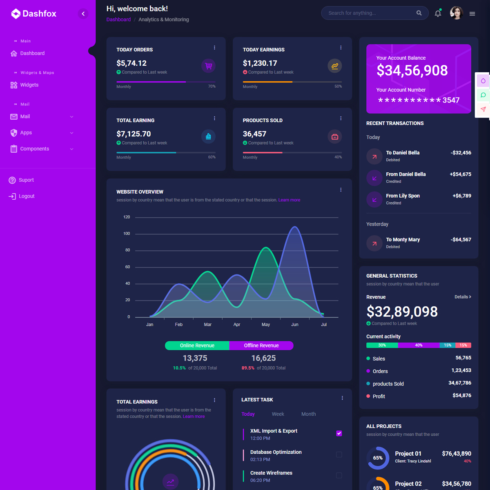Open Total Earning card options menu

tap(214, 118)
